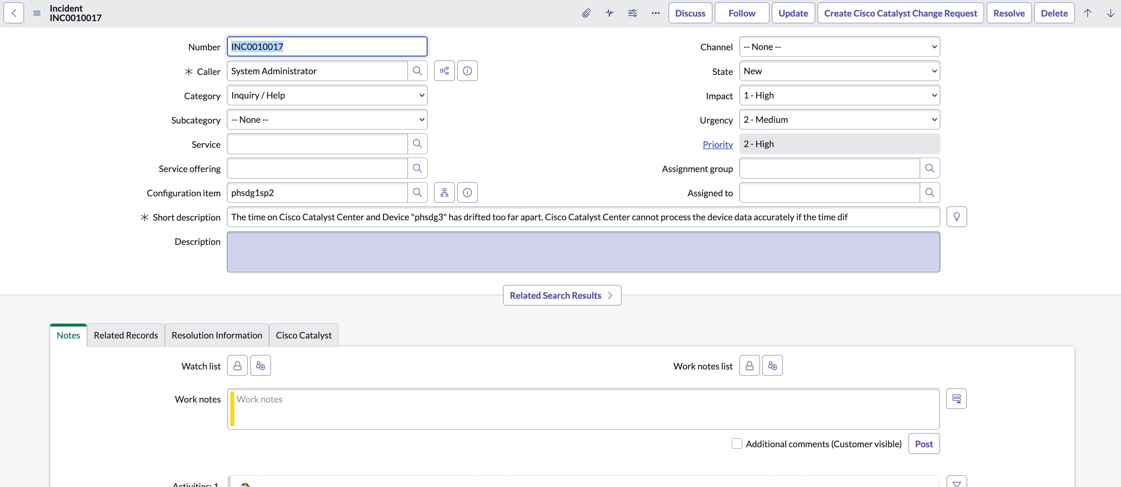Switch to the Related Records tab
The width and height of the screenshot is (1121, 487).
126,335
